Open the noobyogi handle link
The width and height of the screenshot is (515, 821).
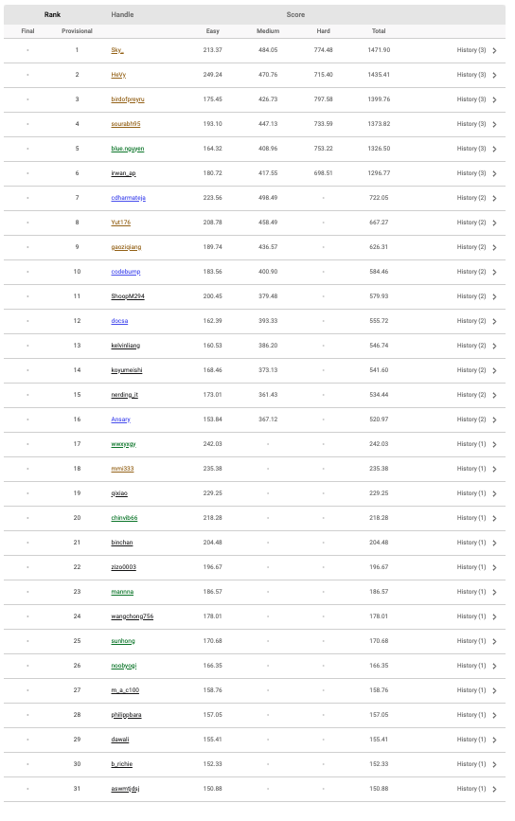[123, 666]
